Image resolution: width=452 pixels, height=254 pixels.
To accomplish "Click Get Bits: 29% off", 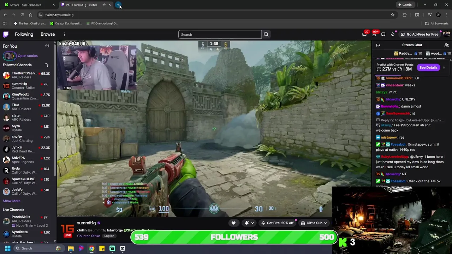I will [278, 223].
